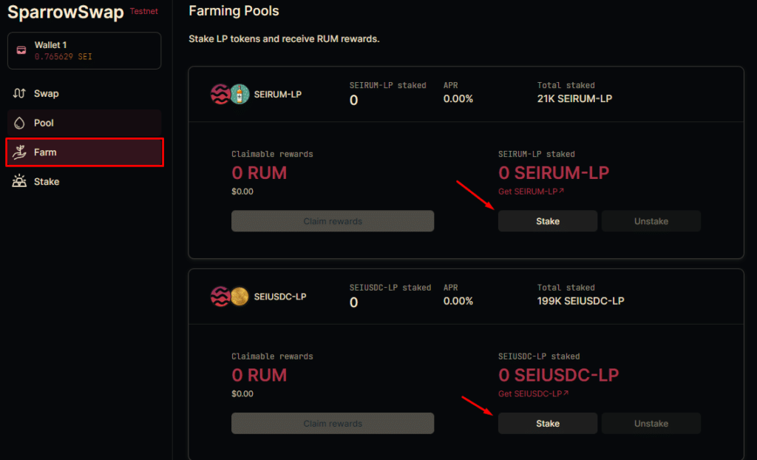Click the RUM bottle token icon

click(240, 94)
